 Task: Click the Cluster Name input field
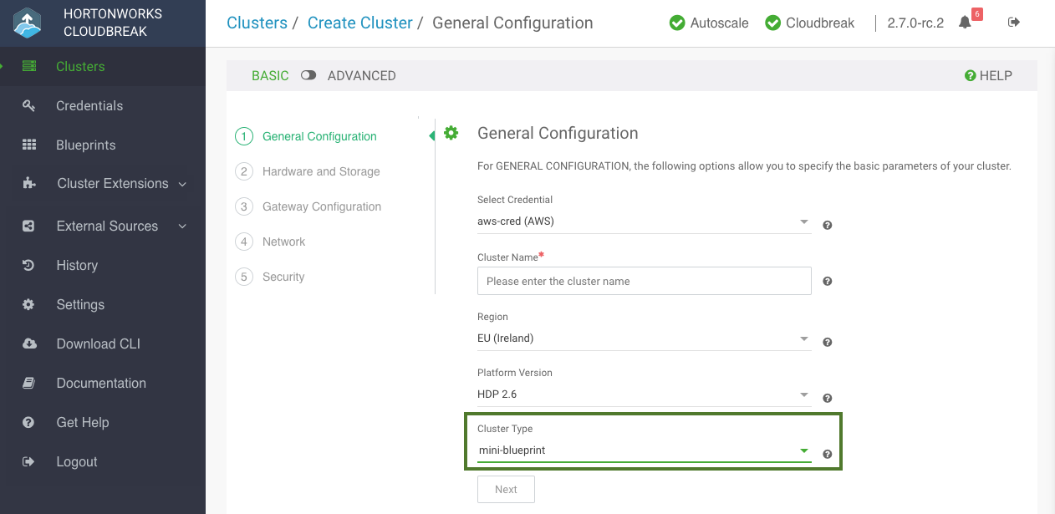[x=644, y=282]
